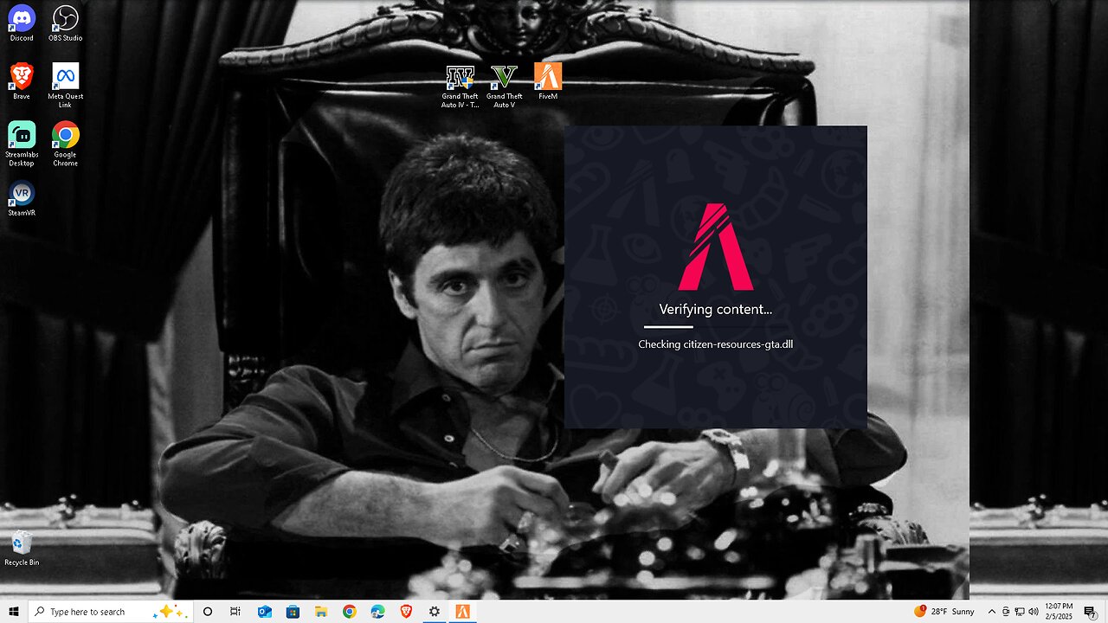Expand hidden system tray icons
Image resolution: width=1108 pixels, height=623 pixels.
(992, 612)
